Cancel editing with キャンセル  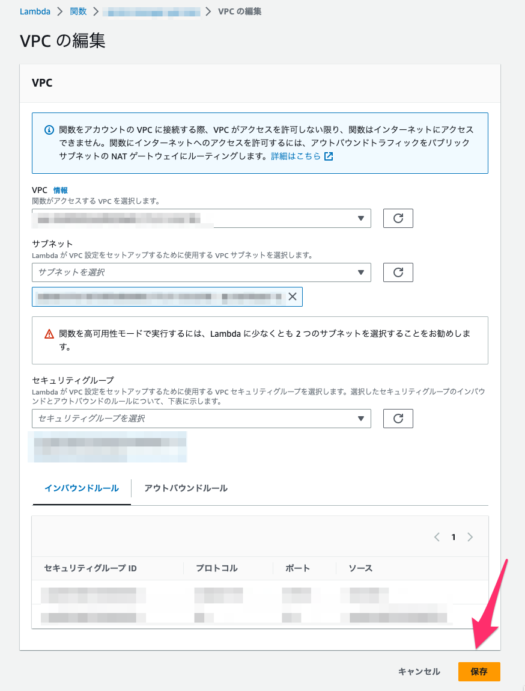tap(418, 672)
